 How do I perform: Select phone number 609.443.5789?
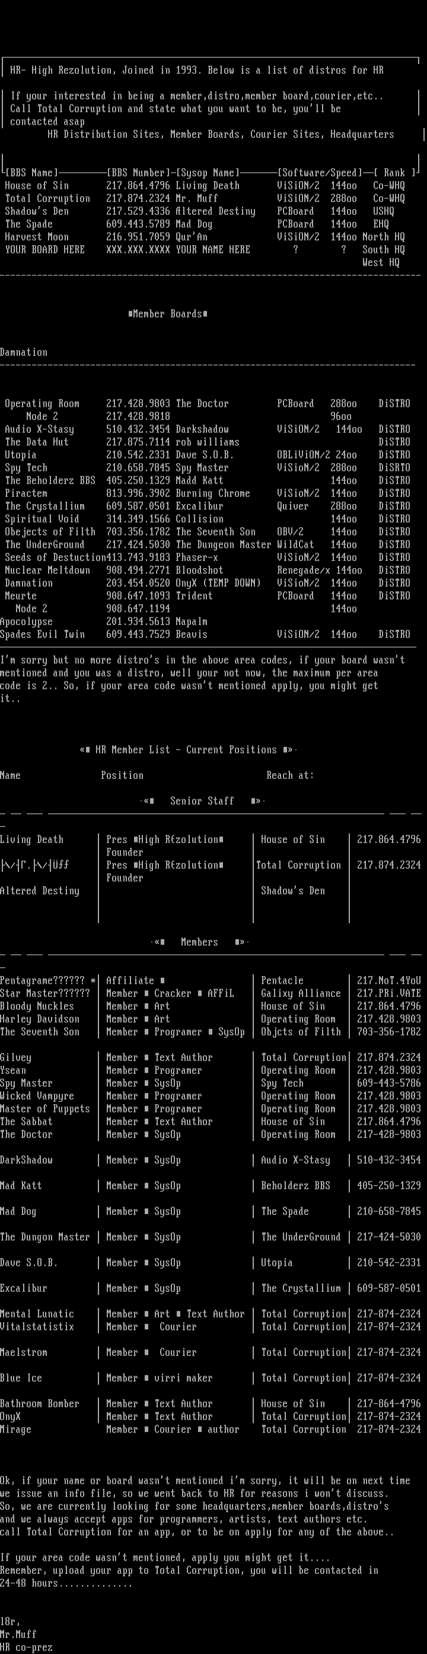click(x=138, y=224)
